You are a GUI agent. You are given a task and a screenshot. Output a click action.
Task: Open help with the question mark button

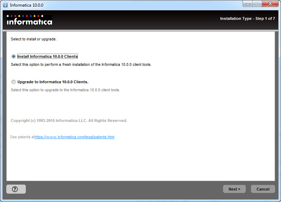(16, 189)
